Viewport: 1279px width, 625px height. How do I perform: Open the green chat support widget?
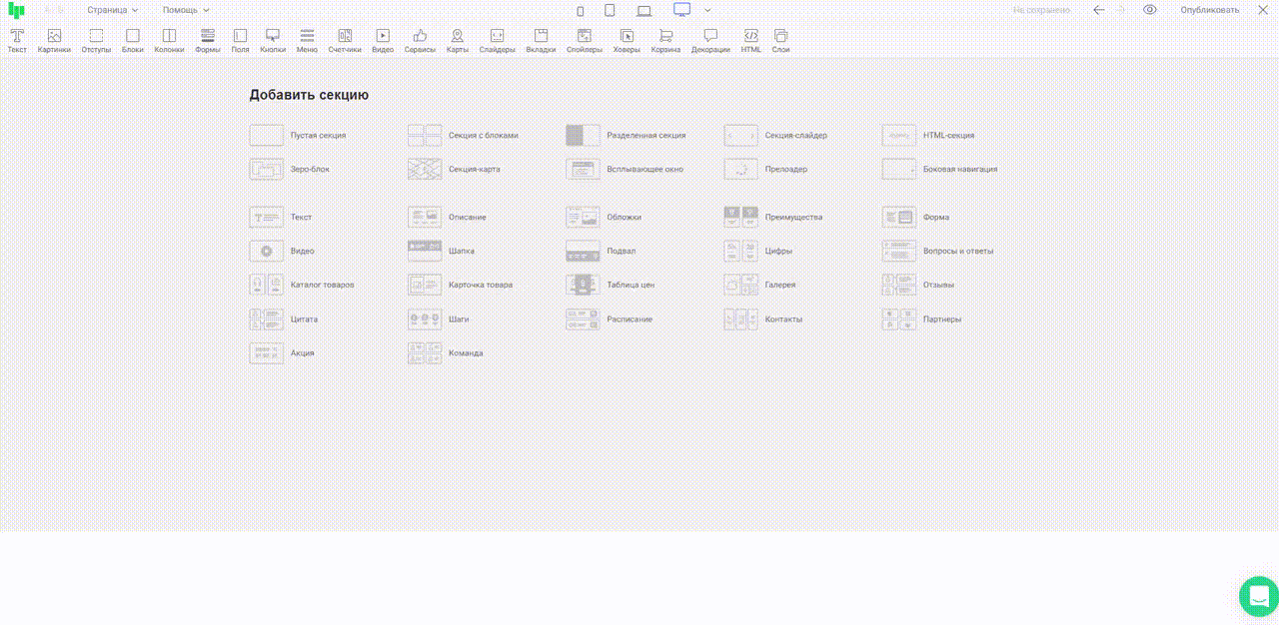coord(1258,596)
